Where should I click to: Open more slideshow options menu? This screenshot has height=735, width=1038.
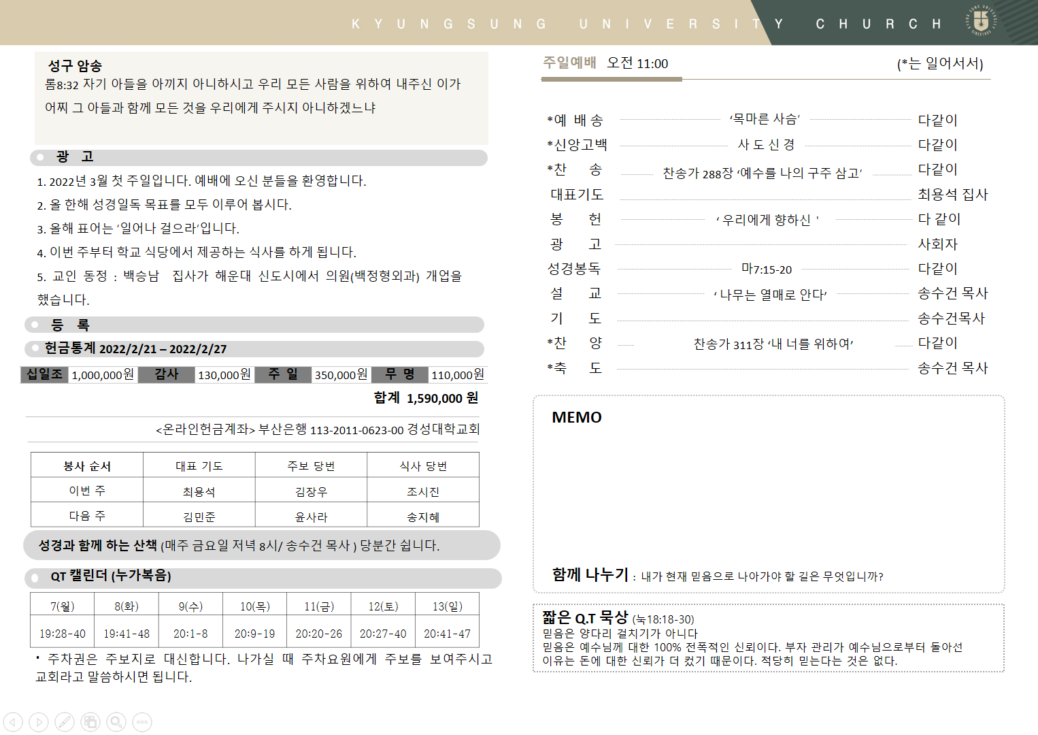[x=142, y=722]
